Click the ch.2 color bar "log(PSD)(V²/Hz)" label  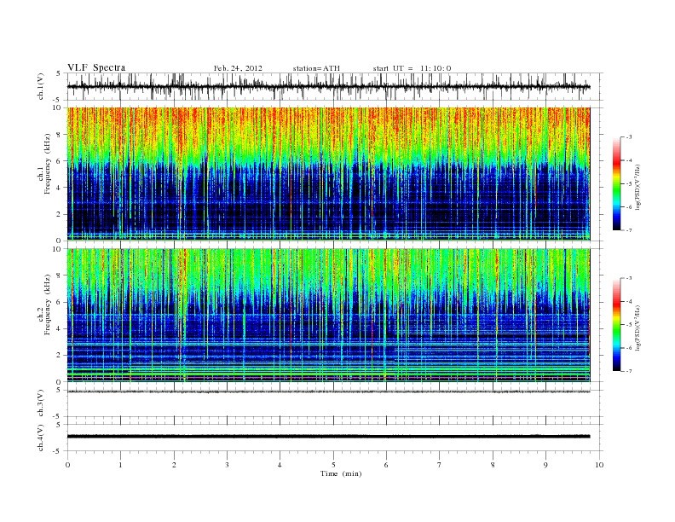coord(638,328)
